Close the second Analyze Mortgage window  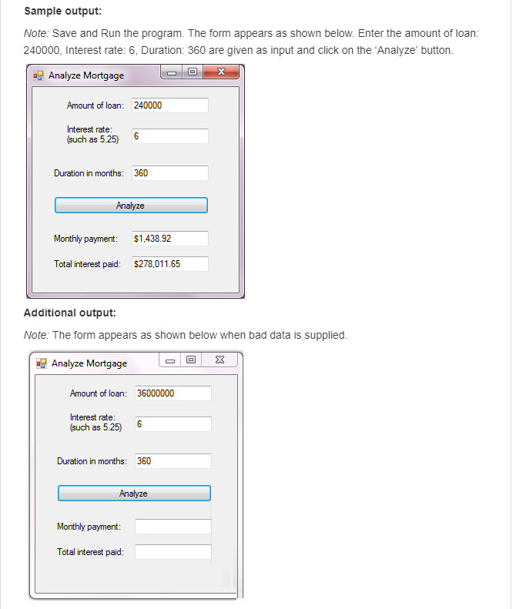(219, 360)
